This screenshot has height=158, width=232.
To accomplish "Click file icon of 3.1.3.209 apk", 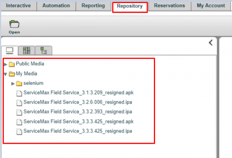I will click(19, 93).
